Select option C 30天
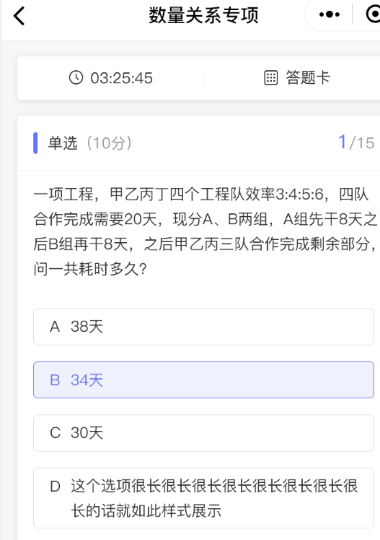This screenshot has height=540, width=380. tap(203, 433)
